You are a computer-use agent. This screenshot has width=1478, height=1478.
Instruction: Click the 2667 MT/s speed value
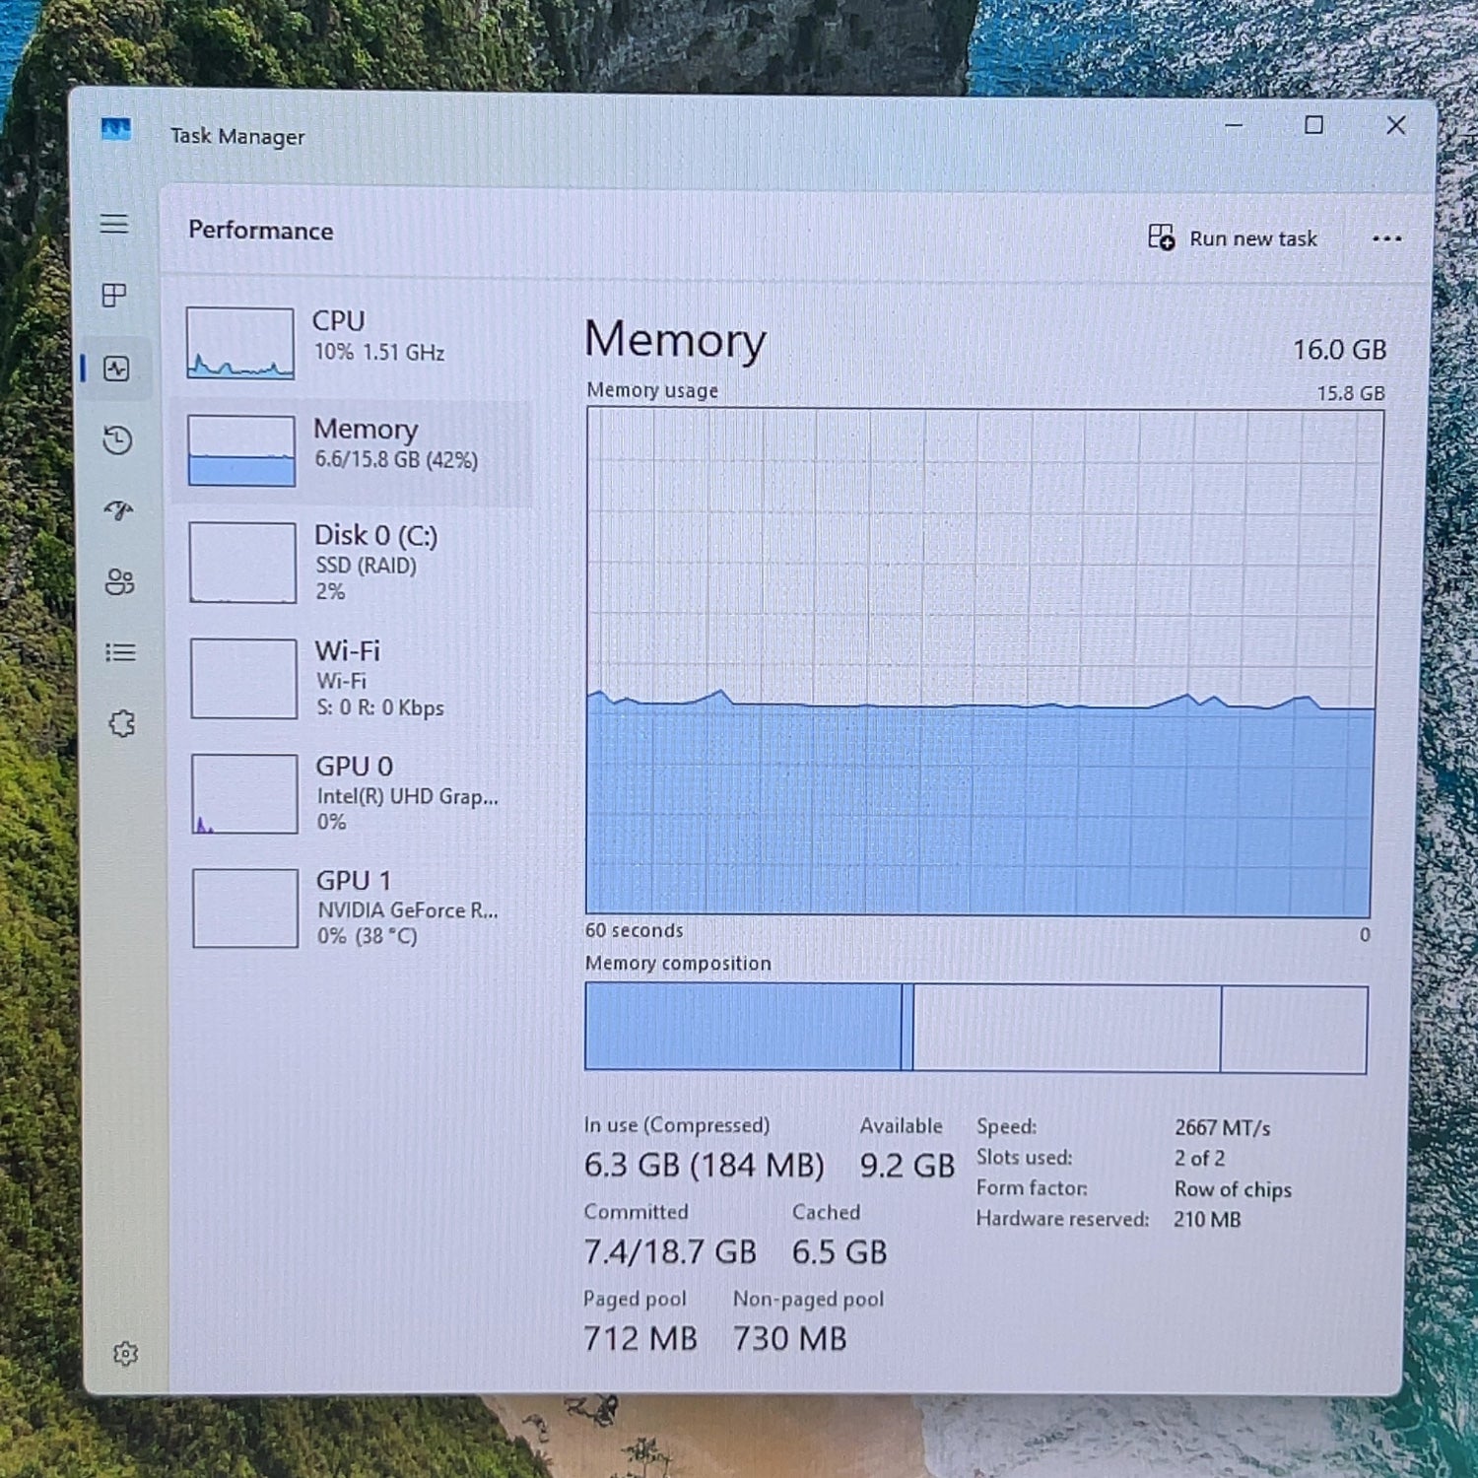tap(1222, 1128)
